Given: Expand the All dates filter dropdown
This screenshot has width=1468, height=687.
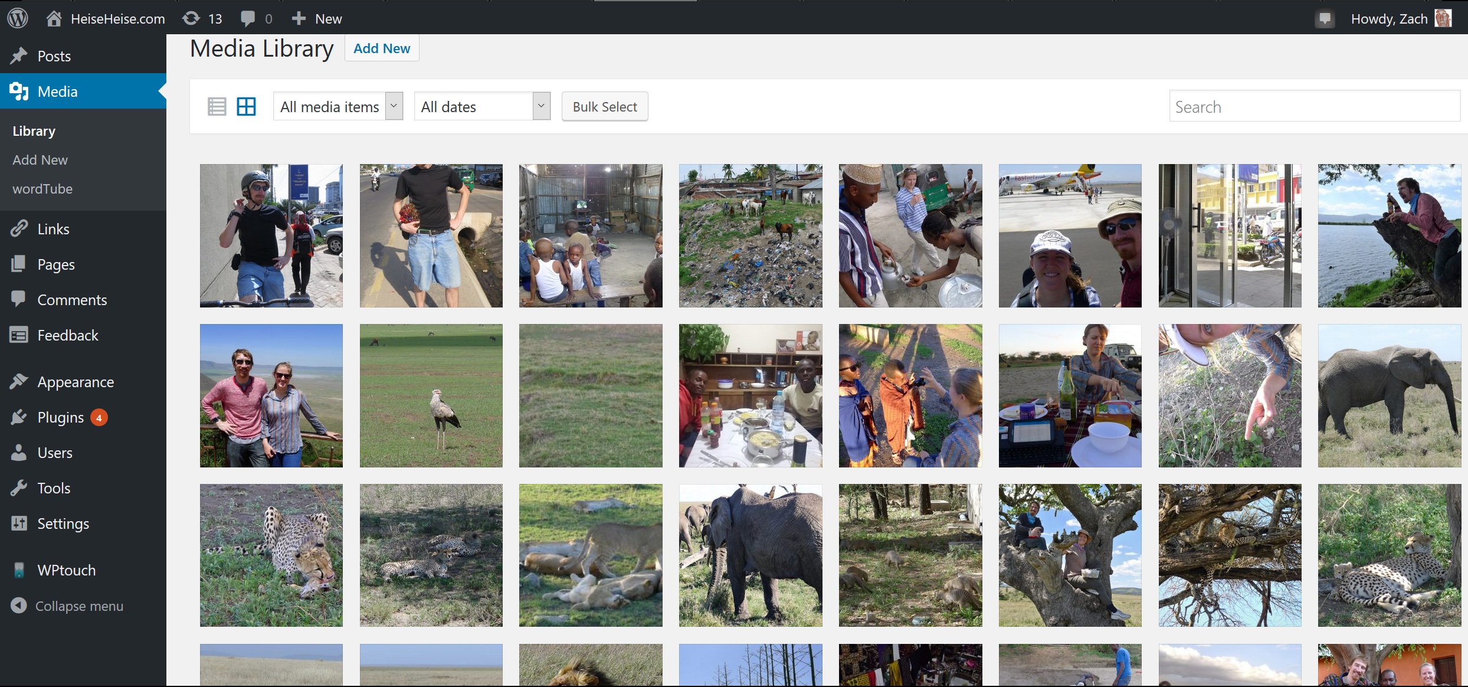Looking at the screenshot, I should [481, 107].
